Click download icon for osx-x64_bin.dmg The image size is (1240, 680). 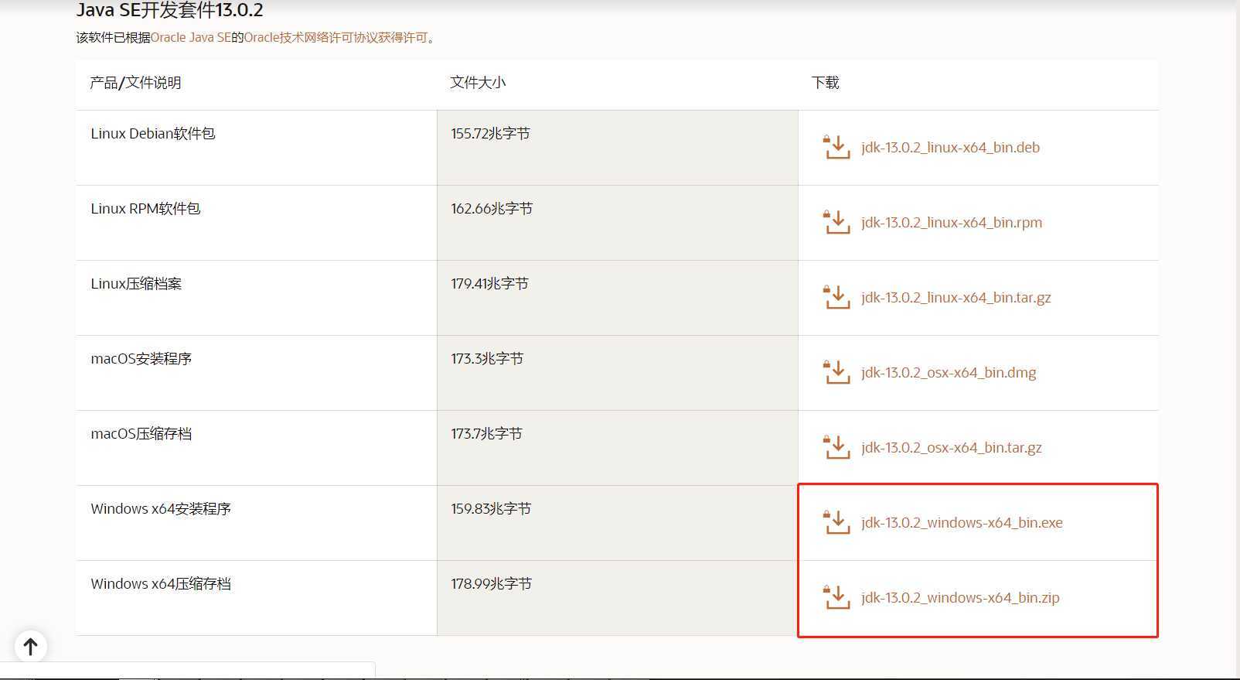coord(836,372)
